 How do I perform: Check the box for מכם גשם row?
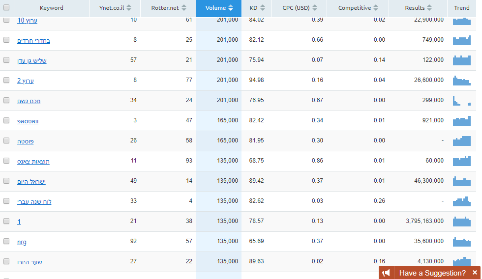click(6, 100)
